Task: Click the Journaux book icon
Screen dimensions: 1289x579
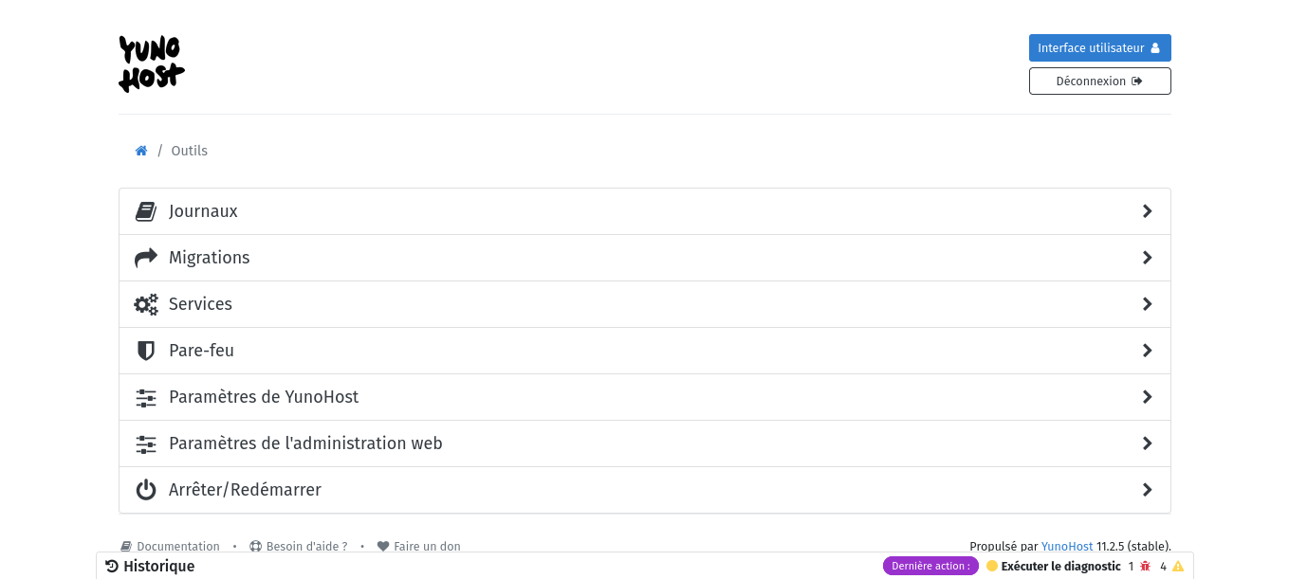Action: point(145,211)
